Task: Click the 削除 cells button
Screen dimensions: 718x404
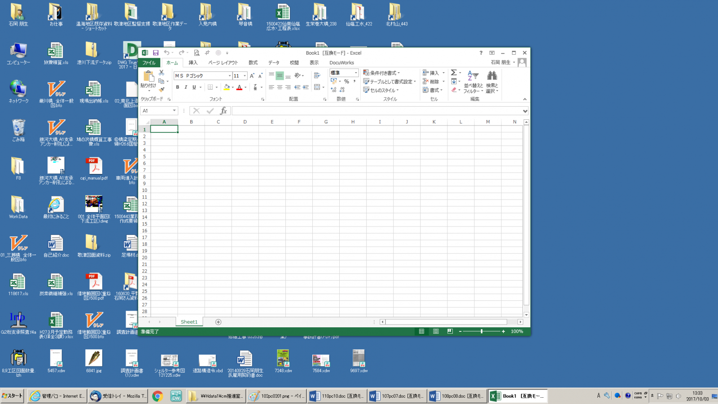Action: click(433, 82)
